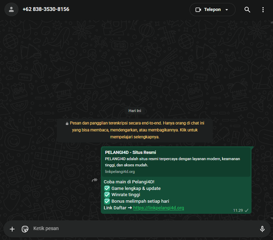Open contact info for +62 838-3530-8156
Viewport: 273px width, 240px height.
click(46, 9)
